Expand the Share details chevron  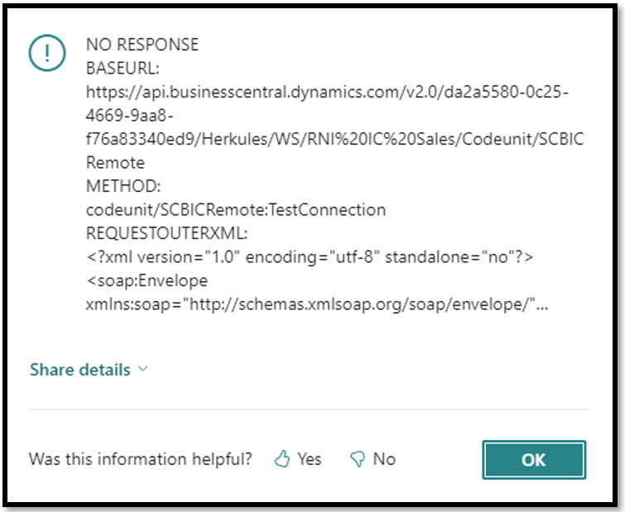pos(142,369)
